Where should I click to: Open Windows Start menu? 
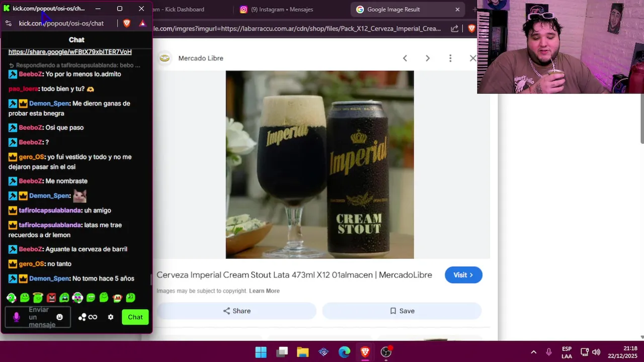pyautogui.click(x=261, y=352)
